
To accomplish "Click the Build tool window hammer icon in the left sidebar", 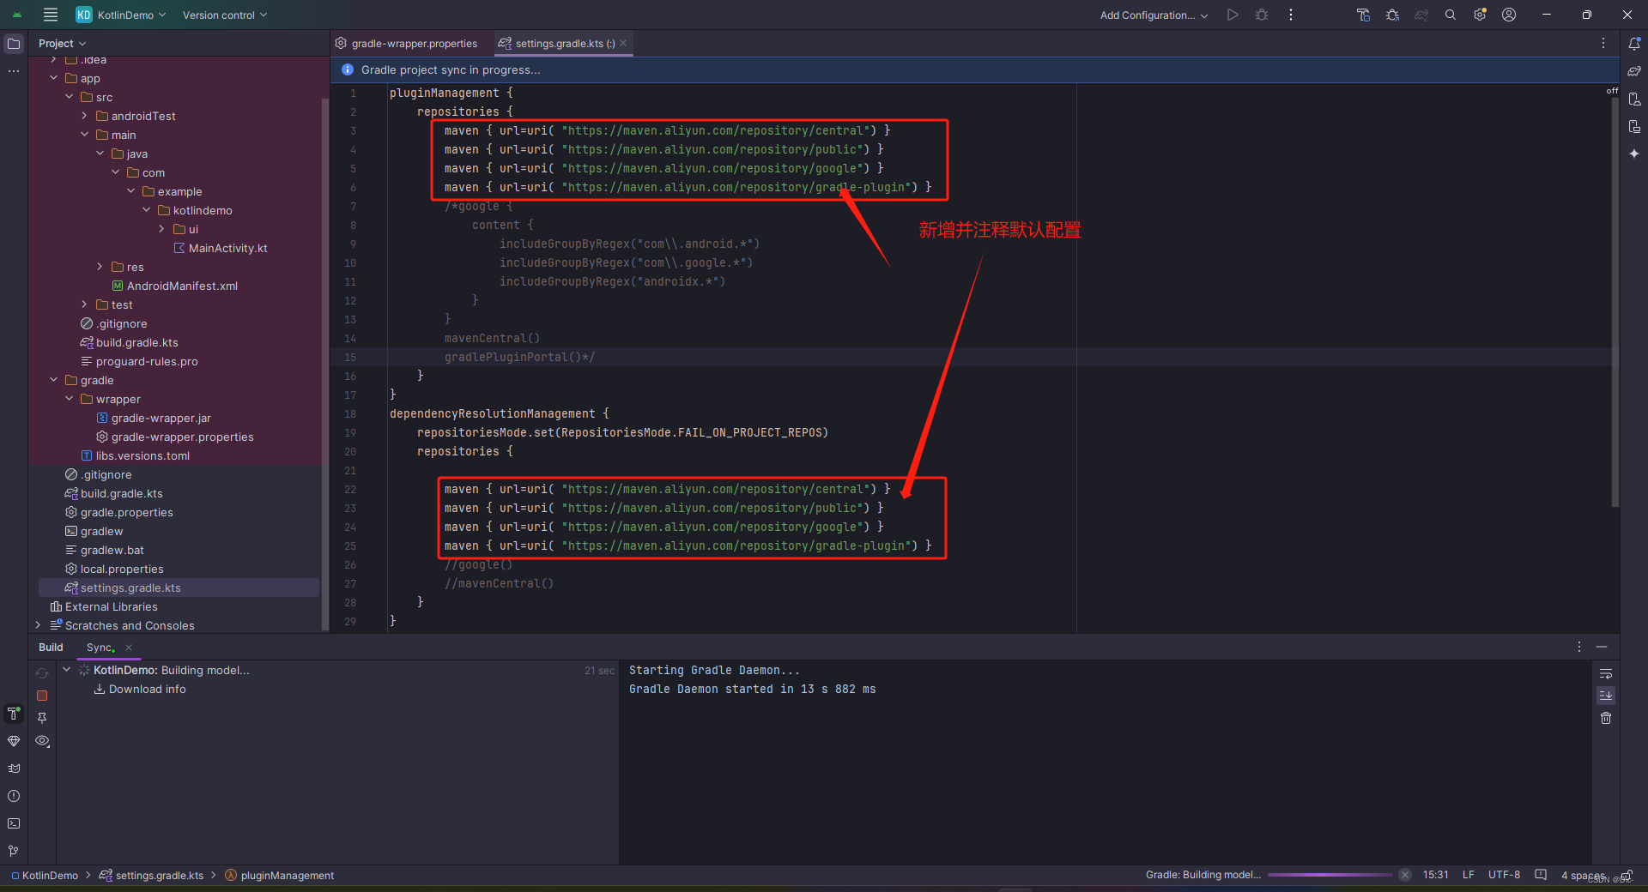I will click(14, 714).
